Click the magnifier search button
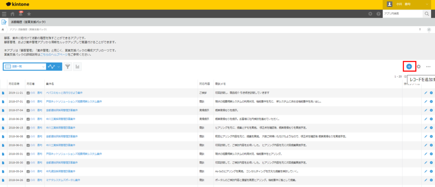This screenshot has width=435, height=187. click(x=427, y=14)
